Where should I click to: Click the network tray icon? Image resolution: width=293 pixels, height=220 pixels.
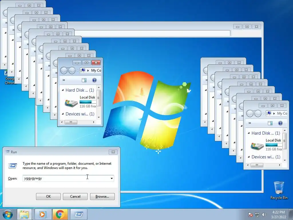pos(257,215)
